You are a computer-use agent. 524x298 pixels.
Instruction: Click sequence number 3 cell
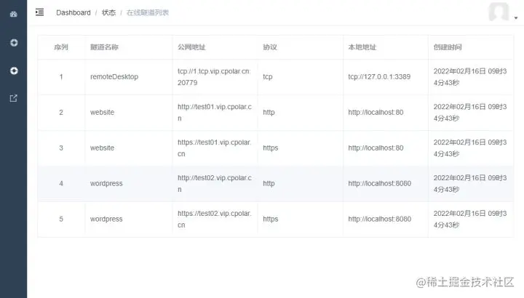(x=61, y=148)
